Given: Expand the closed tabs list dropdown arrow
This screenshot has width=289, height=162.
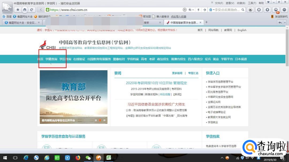Looking at the screenshot, I should (285, 22).
